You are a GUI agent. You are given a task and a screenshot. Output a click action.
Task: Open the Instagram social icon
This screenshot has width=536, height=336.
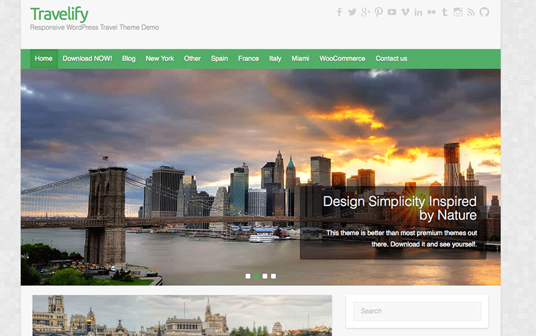[x=458, y=12]
